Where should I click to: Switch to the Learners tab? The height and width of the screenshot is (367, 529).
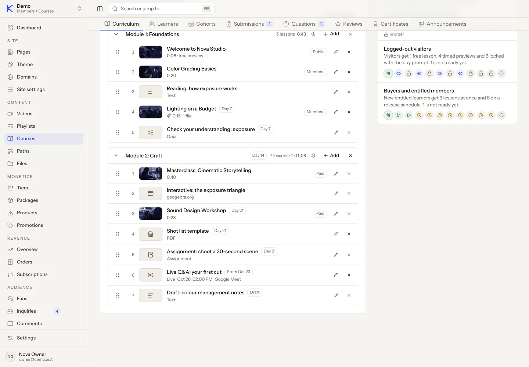(x=163, y=24)
